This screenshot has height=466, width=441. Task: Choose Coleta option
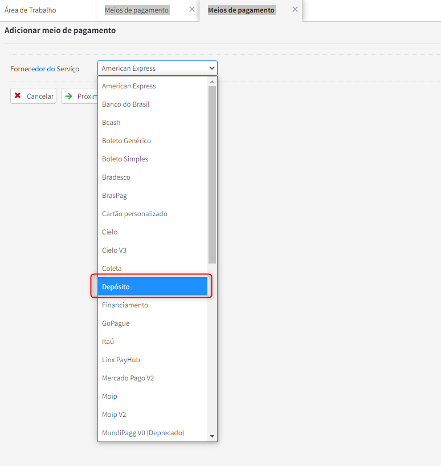coord(153,269)
